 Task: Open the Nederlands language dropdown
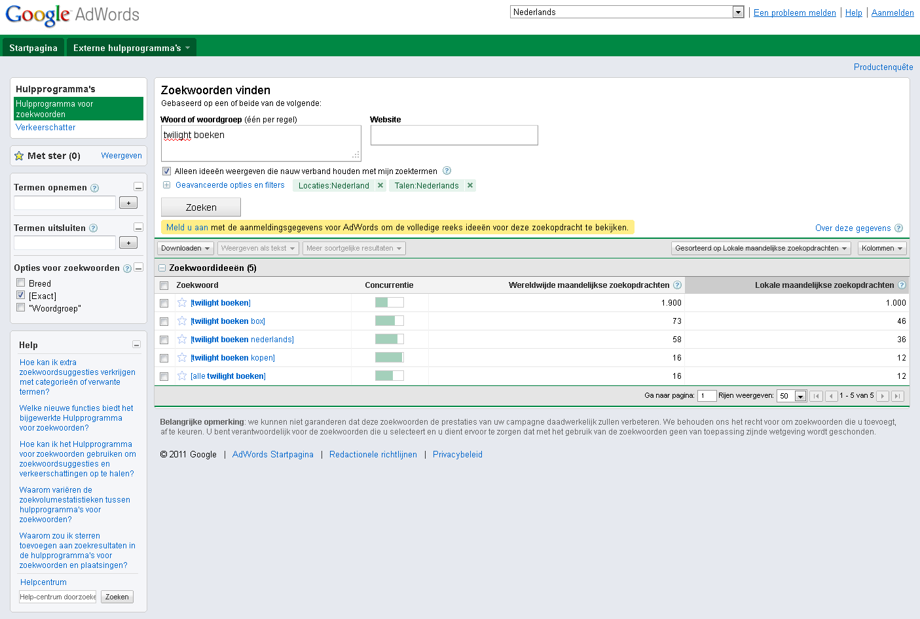(x=627, y=12)
